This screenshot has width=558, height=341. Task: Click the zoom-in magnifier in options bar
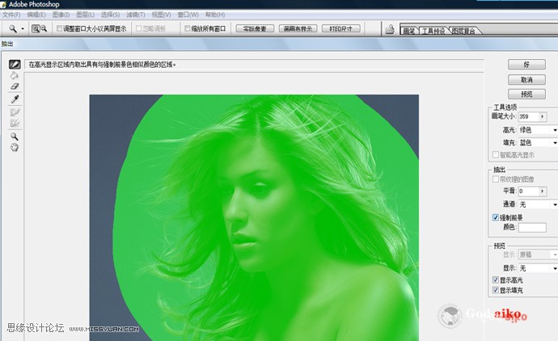click(36, 28)
